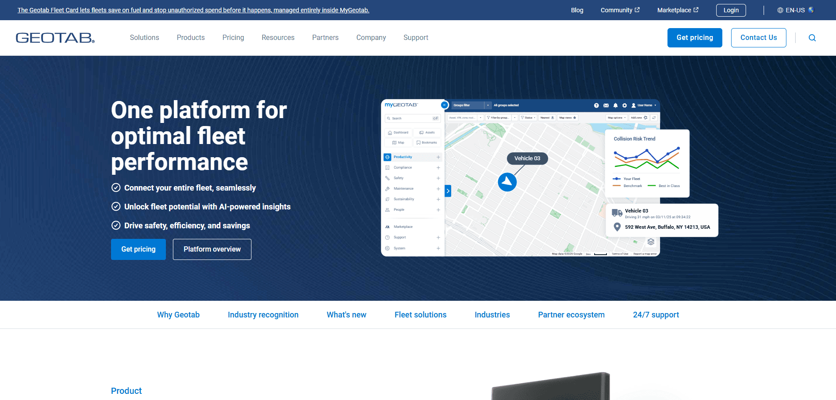836x400 pixels.
Task: Open the Marketplace external link
Action: (x=678, y=10)
